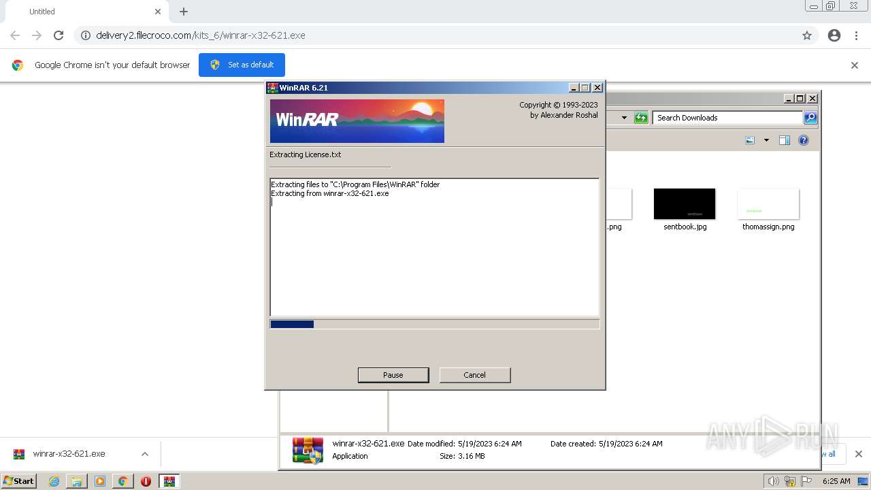Viewport: 871px width, 490px height.
Task: Click the taskbar clock showing 6:25 AM
Action: coord(836,481)
